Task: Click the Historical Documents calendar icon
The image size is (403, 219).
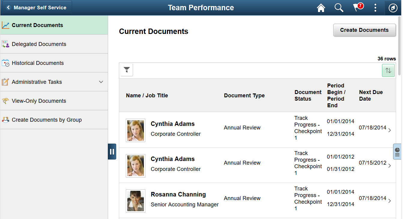Action: 5,63
